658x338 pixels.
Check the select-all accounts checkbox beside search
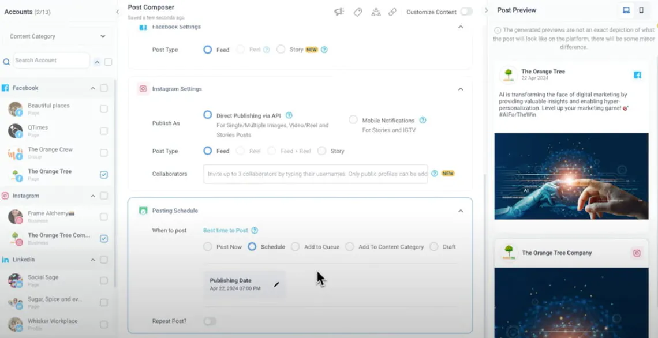(109, 62)
